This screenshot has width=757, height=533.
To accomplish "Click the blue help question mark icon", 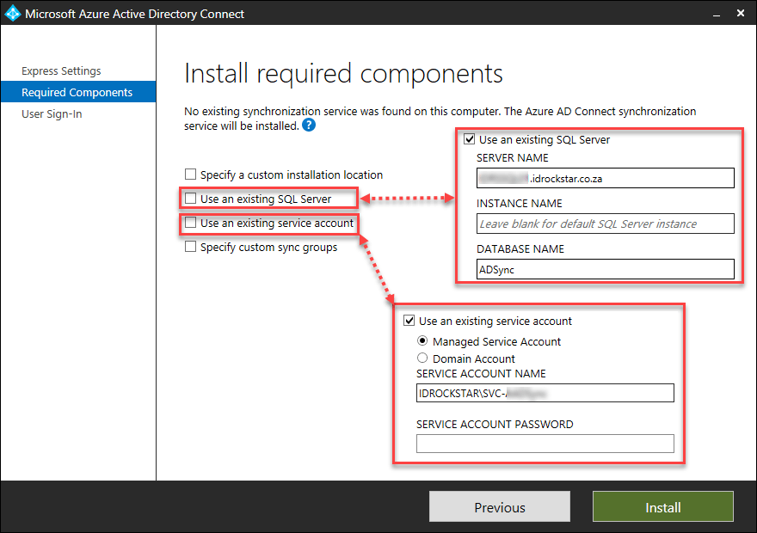I will pyautogui.click(x=309, y=126).
